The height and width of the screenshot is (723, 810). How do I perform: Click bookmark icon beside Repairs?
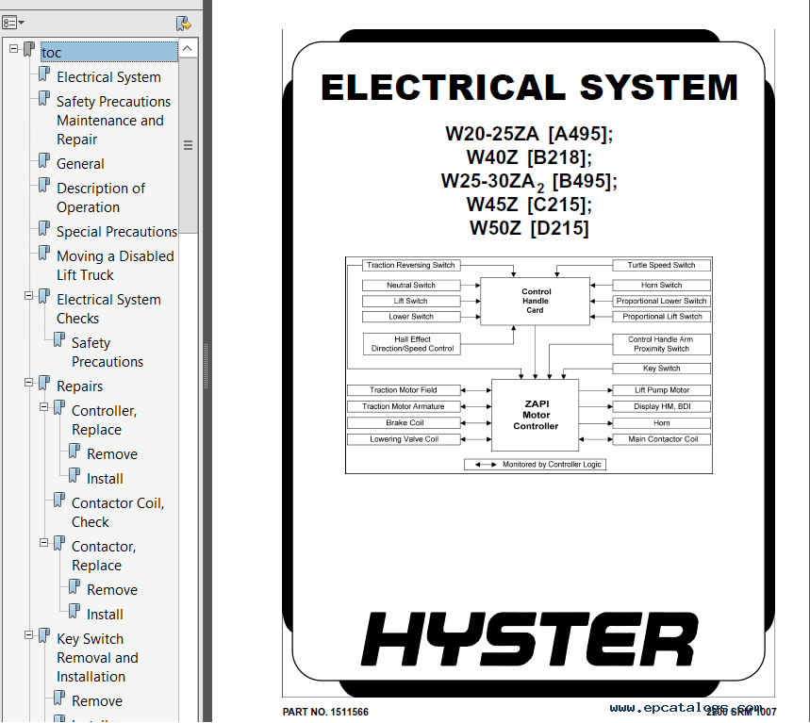[44, 384]
